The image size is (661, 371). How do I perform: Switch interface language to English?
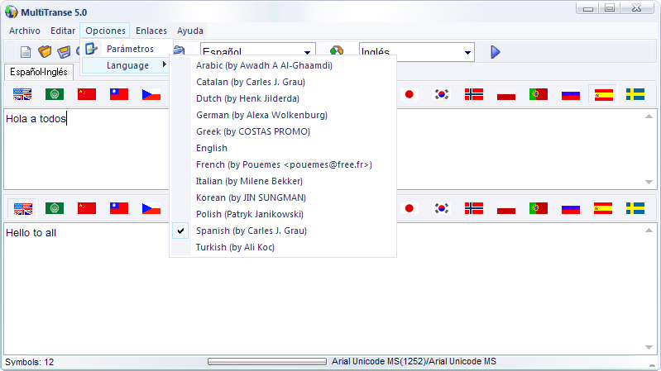click(212, 148)
